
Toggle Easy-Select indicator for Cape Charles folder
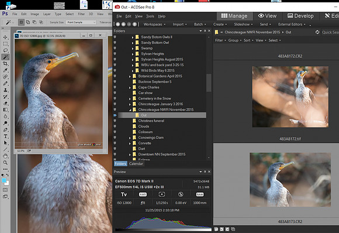(115, 87)
